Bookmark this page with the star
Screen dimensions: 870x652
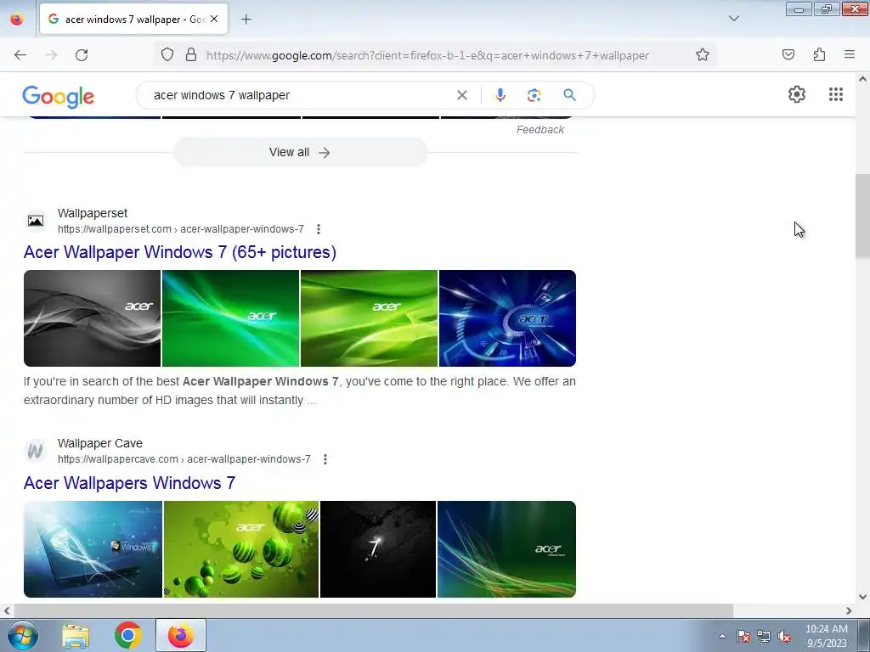(703, 55)
